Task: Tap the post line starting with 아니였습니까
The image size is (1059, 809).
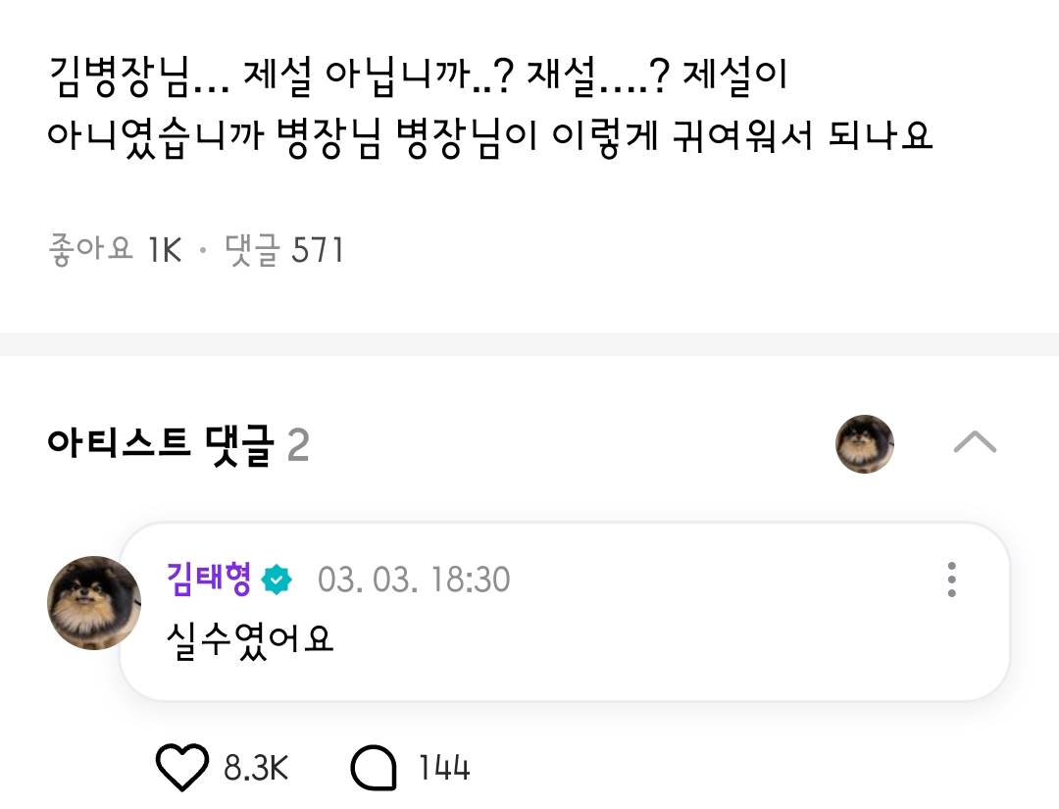Action: [x=488, y=136]
